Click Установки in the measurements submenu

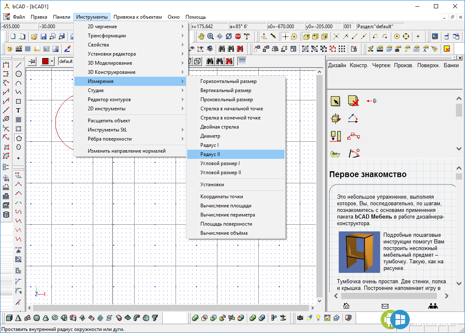point(236,185)
